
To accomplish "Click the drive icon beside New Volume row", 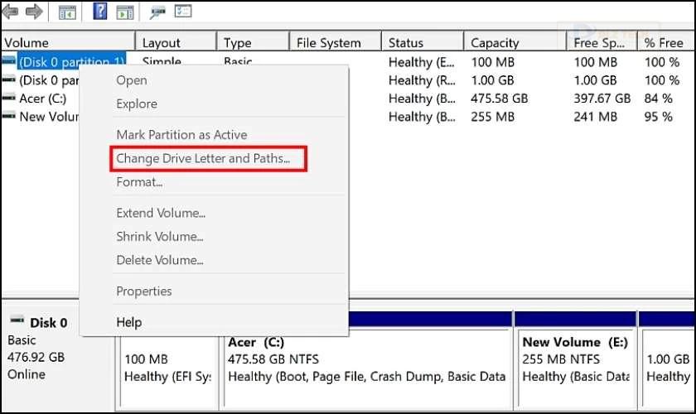I will coord(9,116).
